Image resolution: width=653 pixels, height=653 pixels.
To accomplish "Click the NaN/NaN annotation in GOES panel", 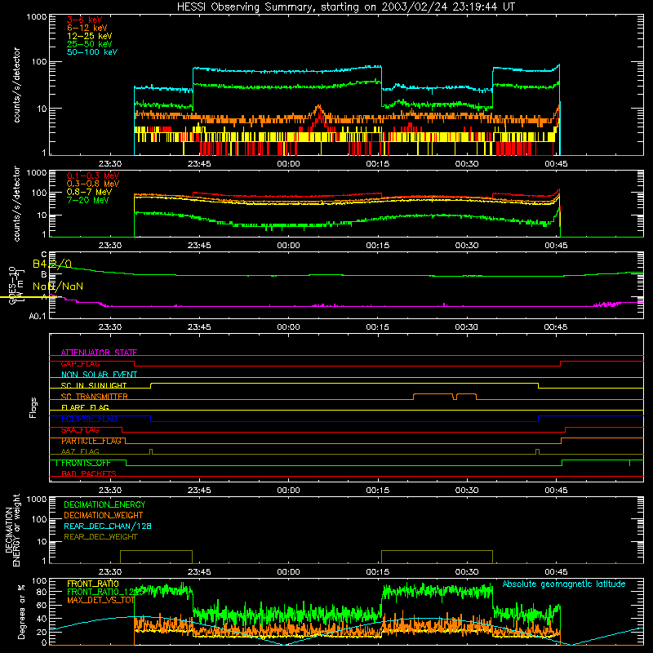I will [x=58, y=287].
